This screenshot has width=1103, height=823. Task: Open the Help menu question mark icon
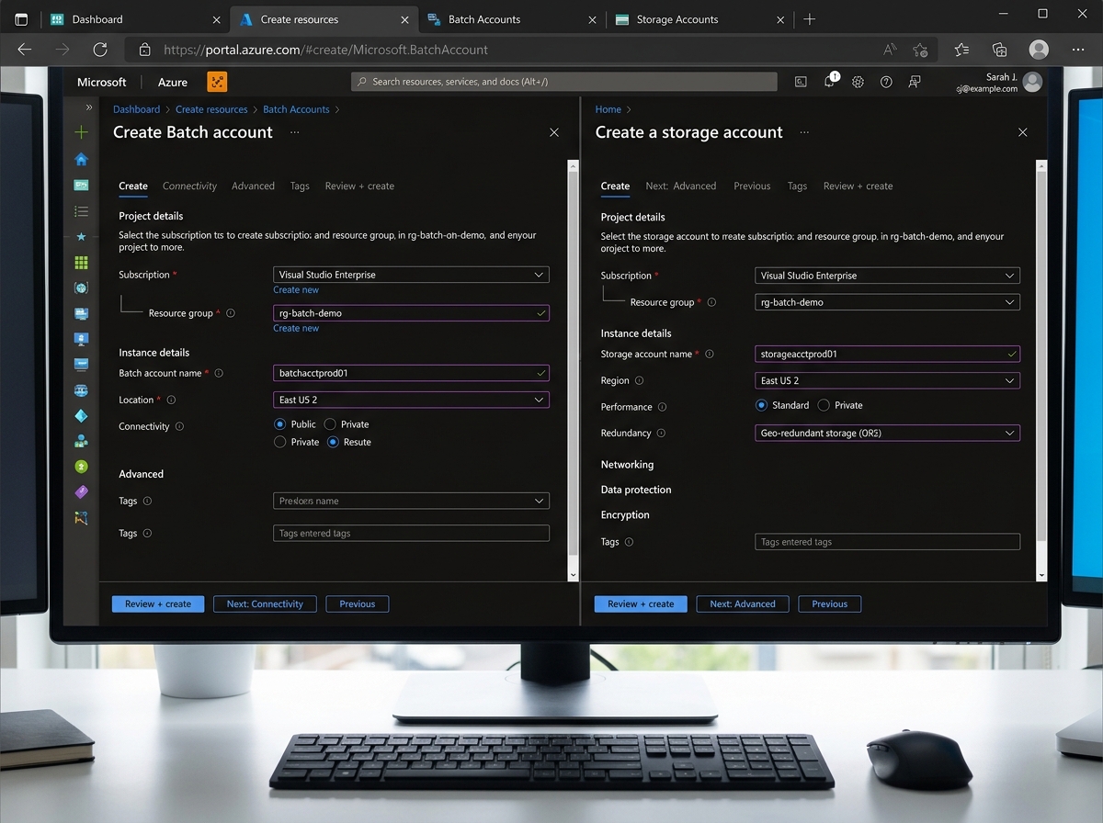[885, 82]
